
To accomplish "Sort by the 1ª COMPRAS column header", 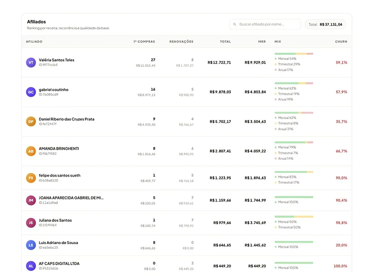I will pyautogui.click(x=144, y=41).
